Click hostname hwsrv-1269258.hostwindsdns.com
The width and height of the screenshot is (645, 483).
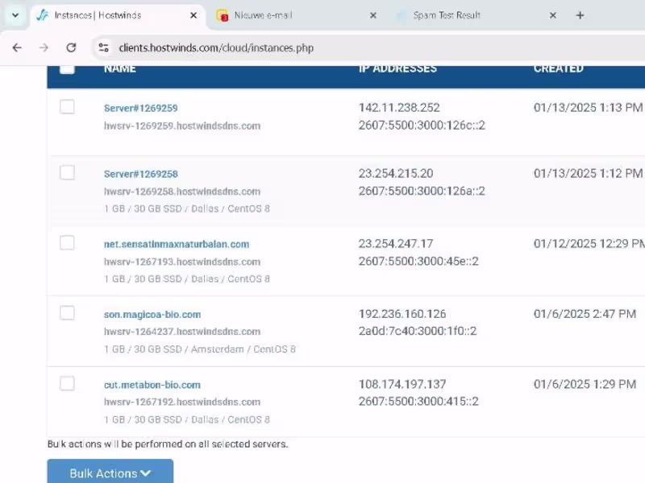[182, 192]
